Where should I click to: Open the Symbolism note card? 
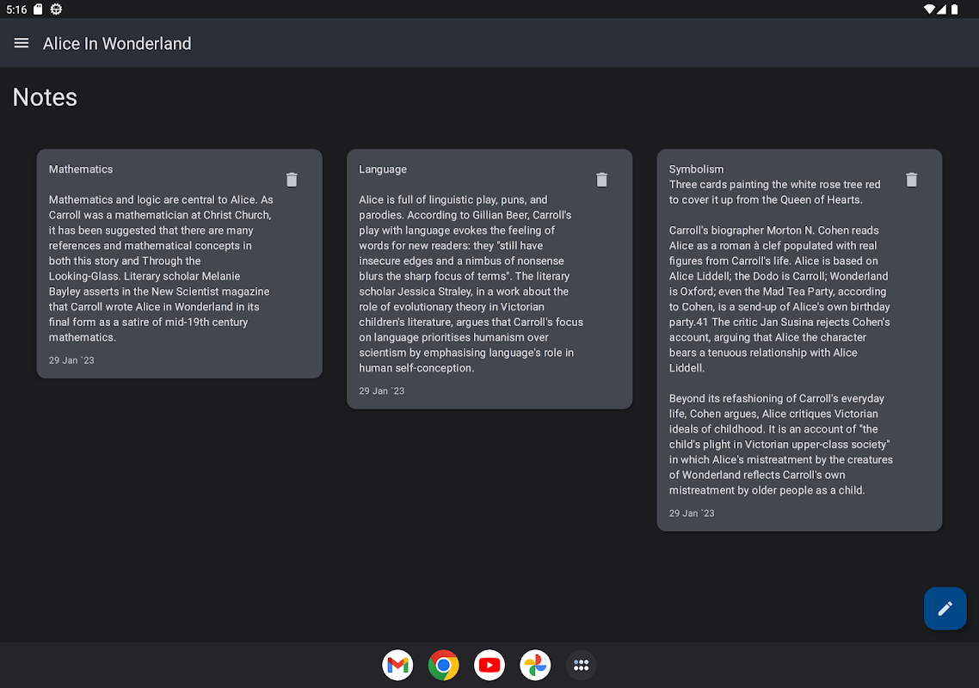pyautogui.click(x=781, y=344)
